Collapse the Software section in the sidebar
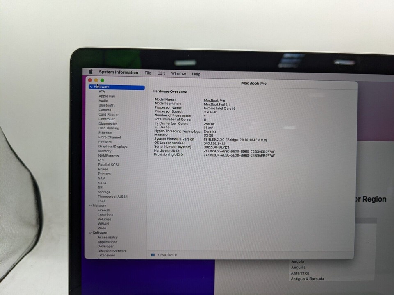Image resolution: width=394 pixels, height=295 pixels. click(x=91, y=233)
